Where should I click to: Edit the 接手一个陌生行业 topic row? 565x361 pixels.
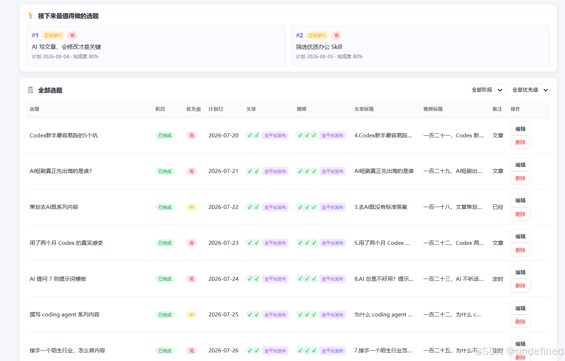point(520,344)
